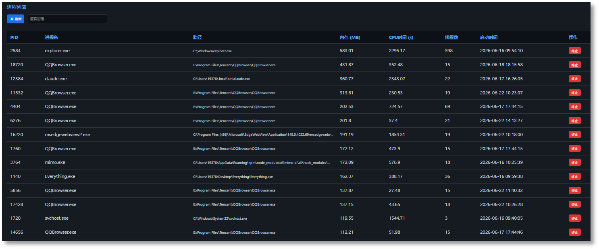Click the path C:\Windows\explorer.exe
The image size is (599, 249).
click(212, 51)
